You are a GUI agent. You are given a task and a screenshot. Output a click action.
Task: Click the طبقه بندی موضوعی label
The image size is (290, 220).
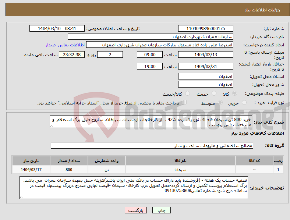pyautogui.click(x=265, y=94)
